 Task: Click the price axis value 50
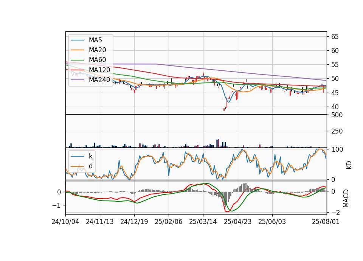(335, 79)
